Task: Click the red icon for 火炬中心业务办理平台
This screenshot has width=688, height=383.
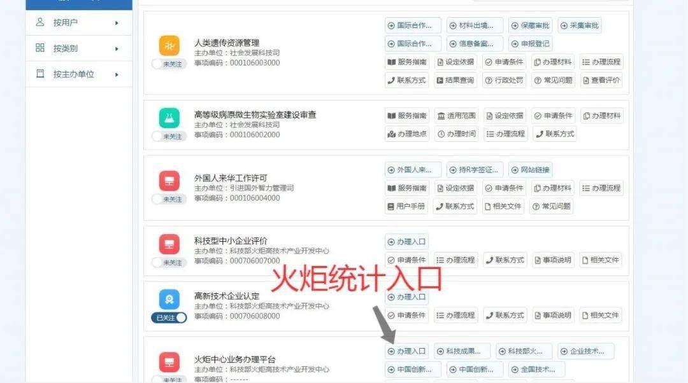Action: coord(169,363)
